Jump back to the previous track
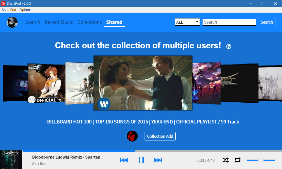The image size is (282, 169). (x=124, y=160)
